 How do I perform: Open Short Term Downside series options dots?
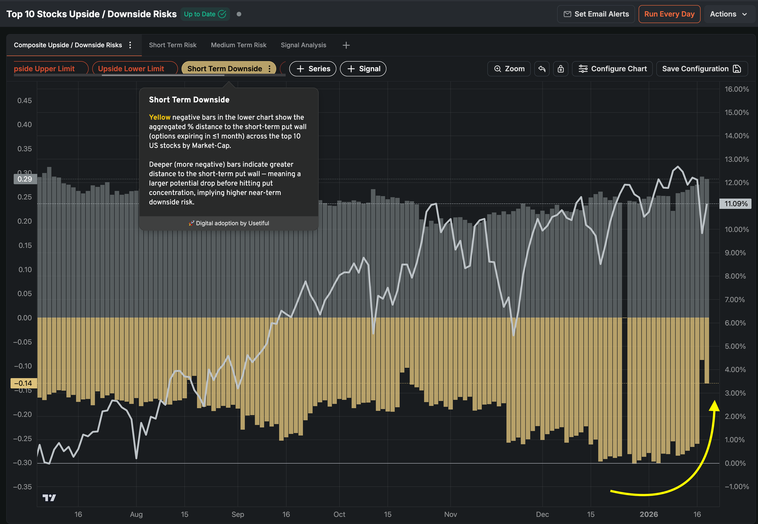click(x=270, y=69)
